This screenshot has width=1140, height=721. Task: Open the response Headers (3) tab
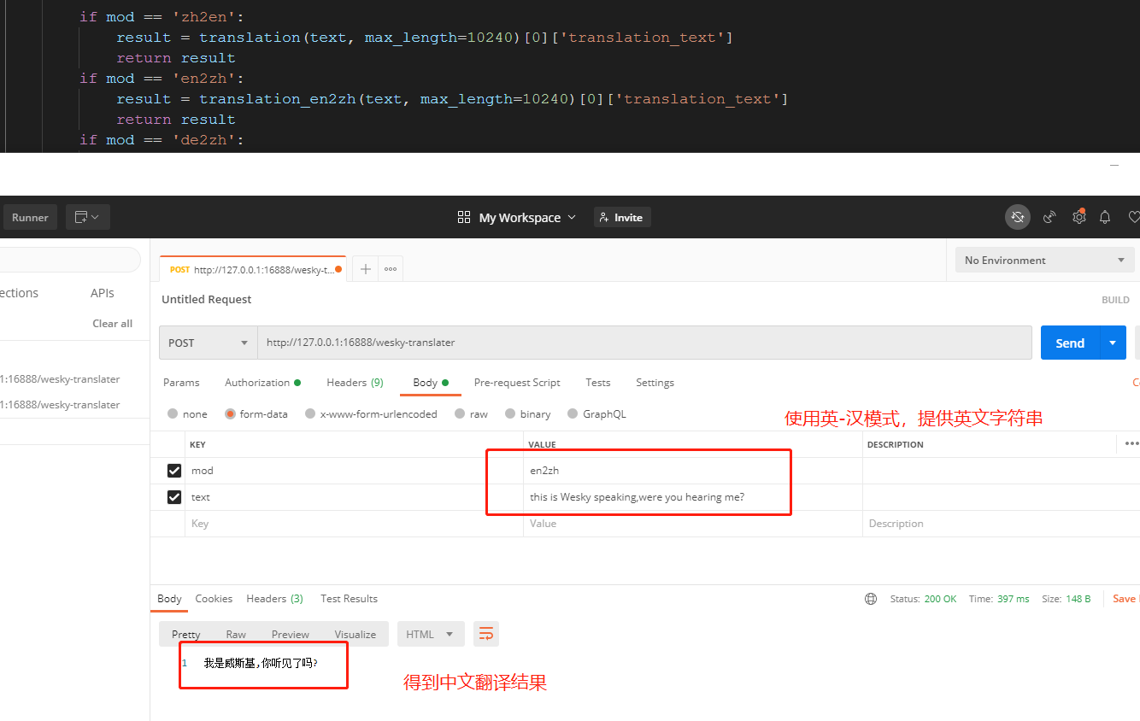[x=274, y=599]
